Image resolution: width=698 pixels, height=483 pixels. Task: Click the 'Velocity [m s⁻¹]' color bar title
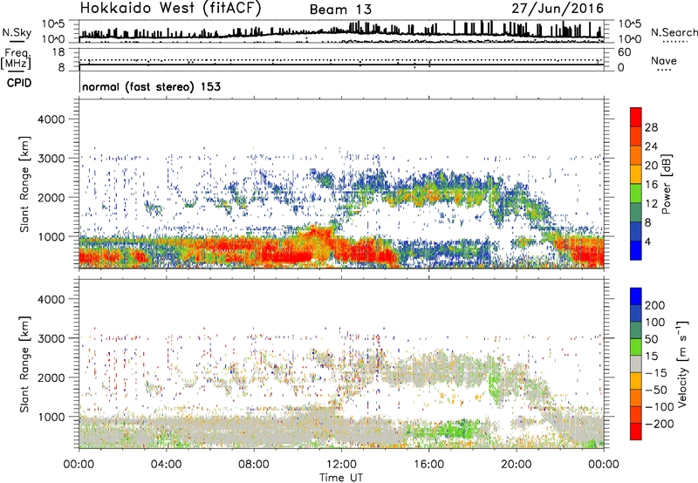[681, 364]
